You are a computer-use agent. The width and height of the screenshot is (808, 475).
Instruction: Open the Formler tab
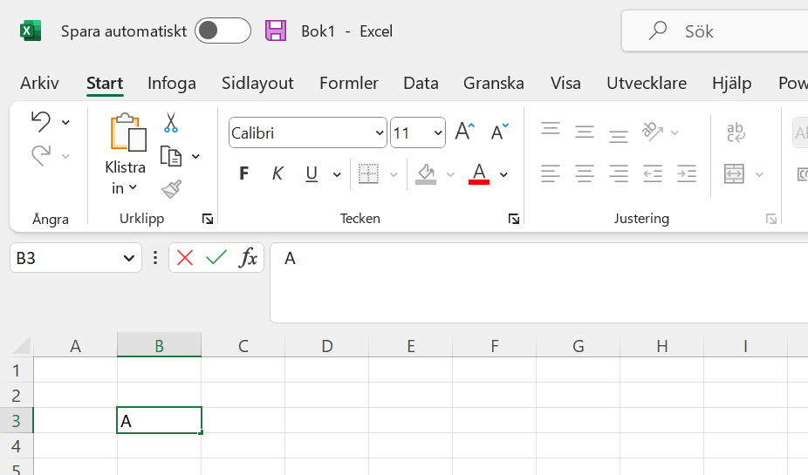point(349,83)
